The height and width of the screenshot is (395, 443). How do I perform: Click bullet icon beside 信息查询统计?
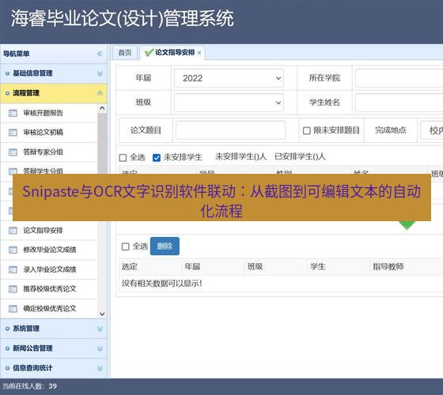[x=7, y=368]
